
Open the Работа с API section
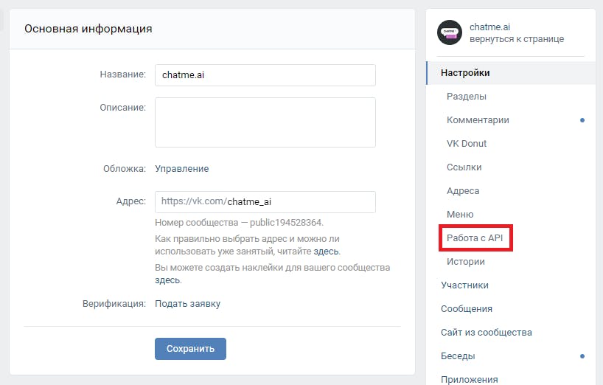475,237
